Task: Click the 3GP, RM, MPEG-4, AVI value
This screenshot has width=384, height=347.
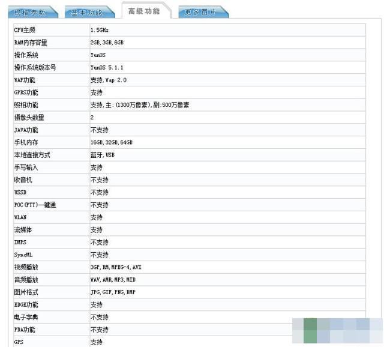Action: (x=116, y=267)
